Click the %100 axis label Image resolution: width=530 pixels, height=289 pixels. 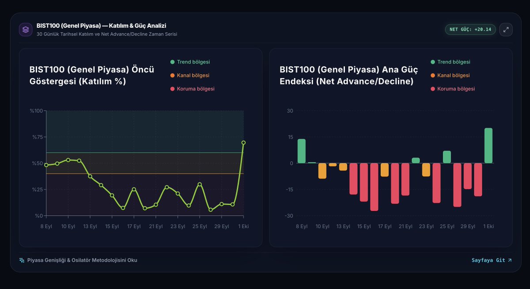pos(36,111)
